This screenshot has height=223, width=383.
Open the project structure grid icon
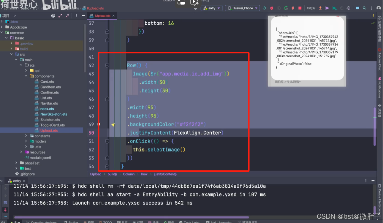tap(357, 8)
